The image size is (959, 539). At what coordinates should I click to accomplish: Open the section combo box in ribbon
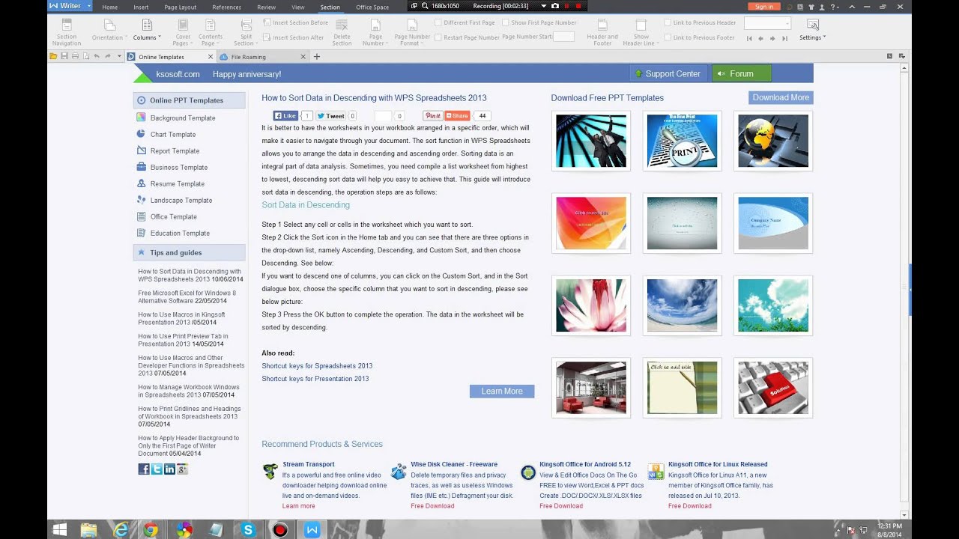tap(767, 23)
